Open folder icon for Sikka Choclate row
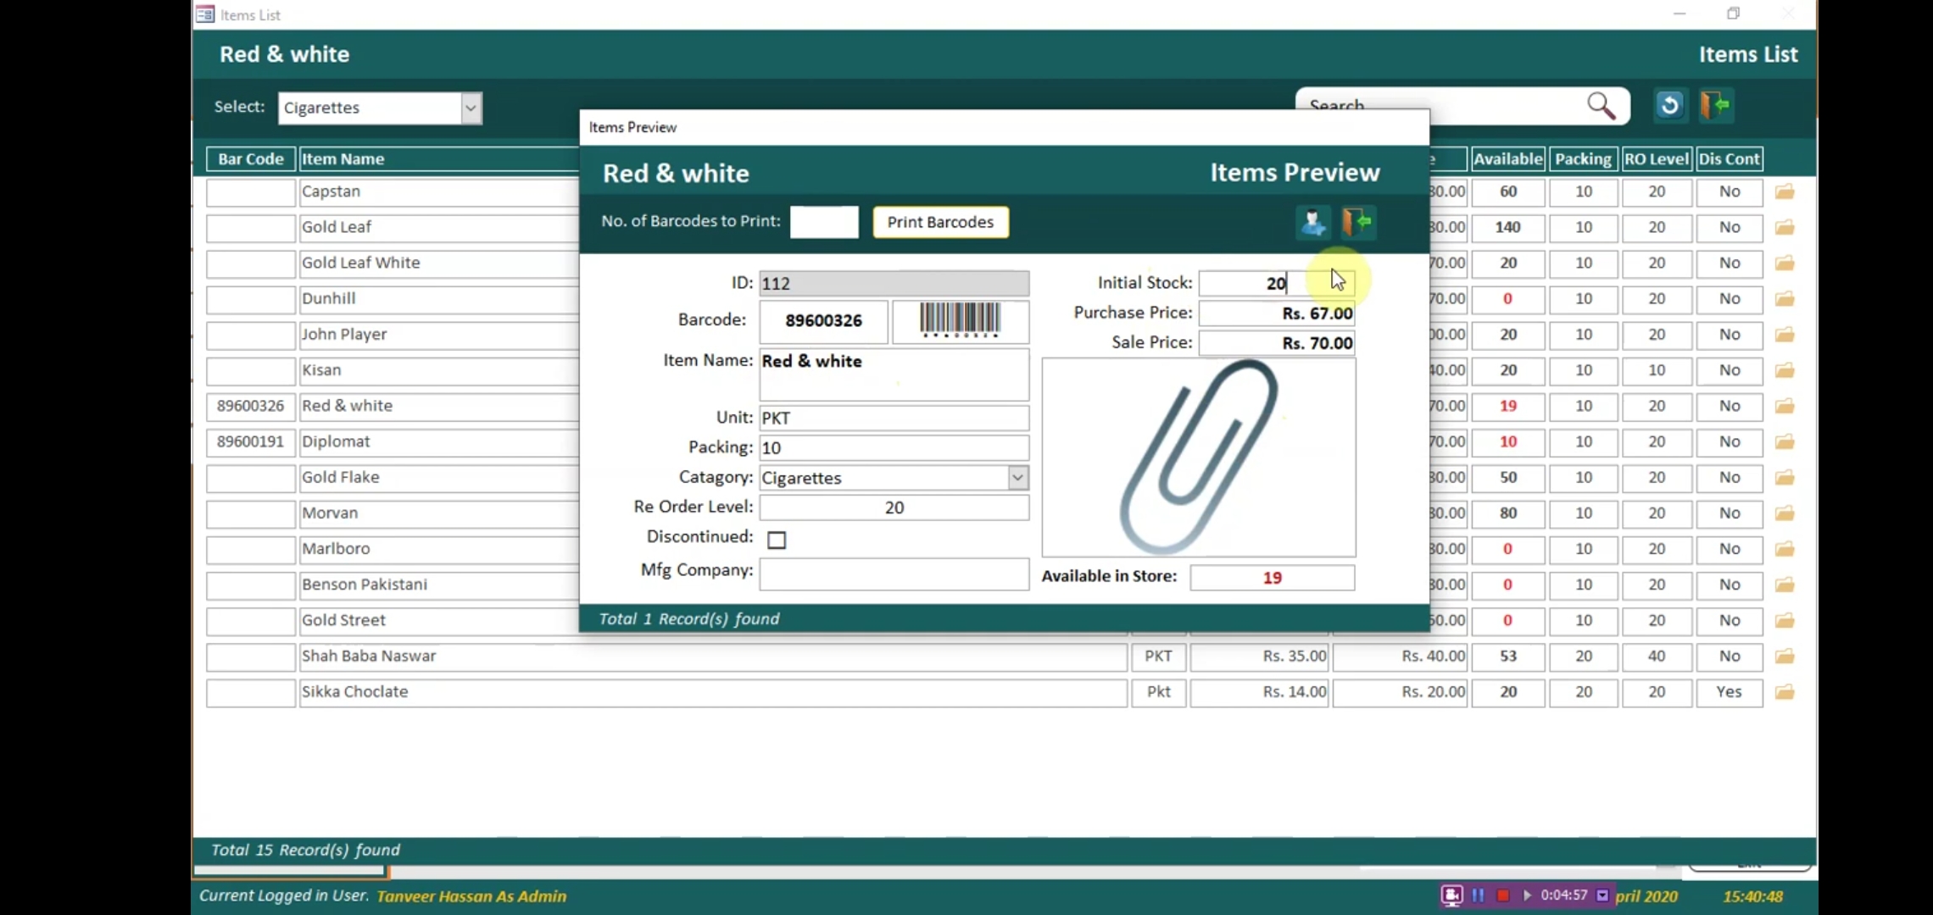 pyautogui.click(x=1785, y=692)
